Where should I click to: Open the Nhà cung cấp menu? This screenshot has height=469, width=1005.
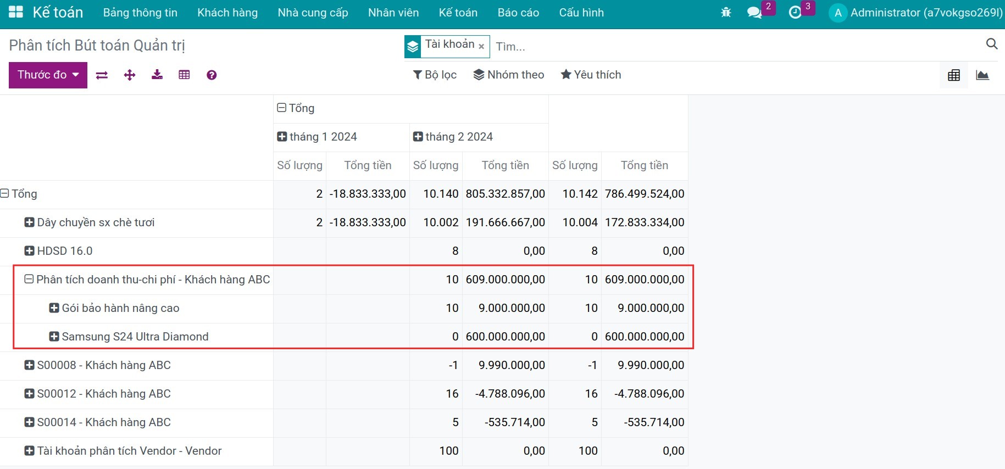313,13
